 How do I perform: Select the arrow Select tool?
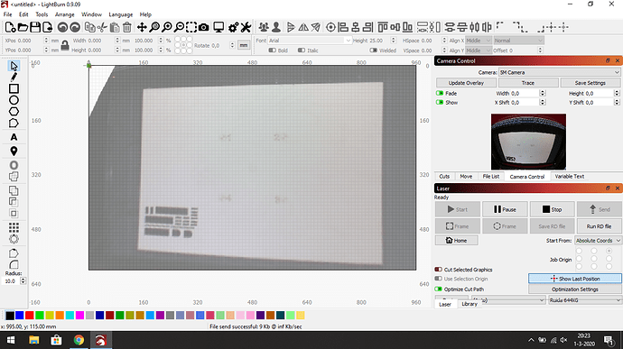coord(14,66)
